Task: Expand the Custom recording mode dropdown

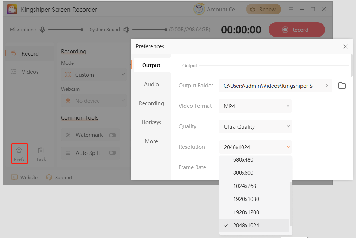Action: point(94,75)
